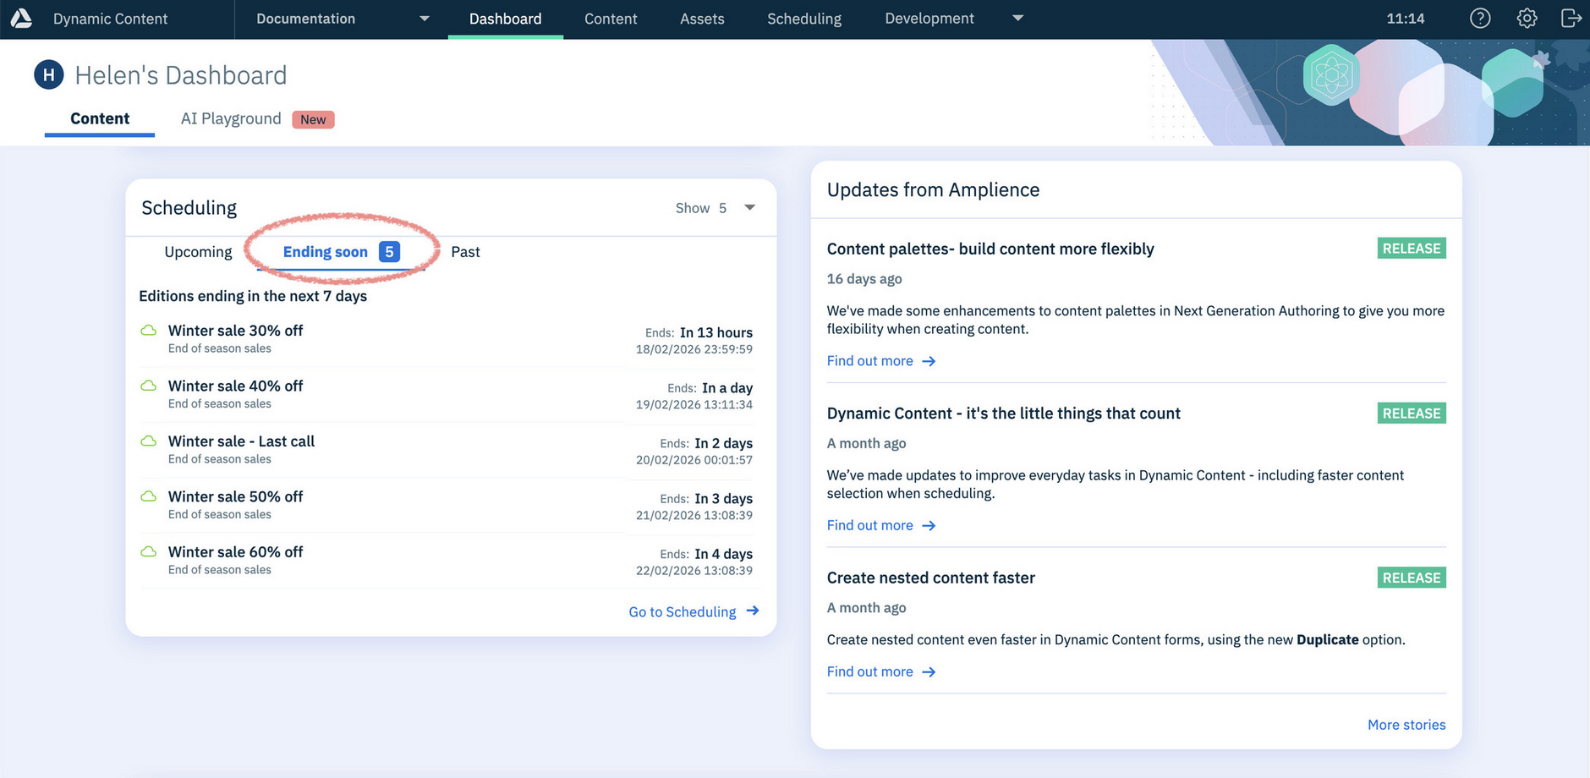Screen dimensions: 1590x778
Task: Click Helen's avatar circle
Action: [x=48, y=74]
